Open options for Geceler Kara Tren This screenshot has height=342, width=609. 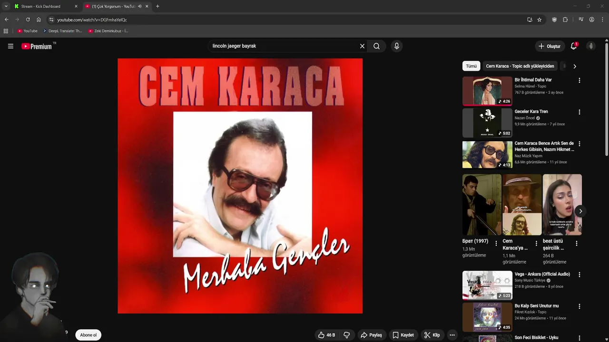579,112
